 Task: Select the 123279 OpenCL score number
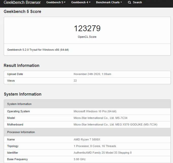tap(87, 28)
